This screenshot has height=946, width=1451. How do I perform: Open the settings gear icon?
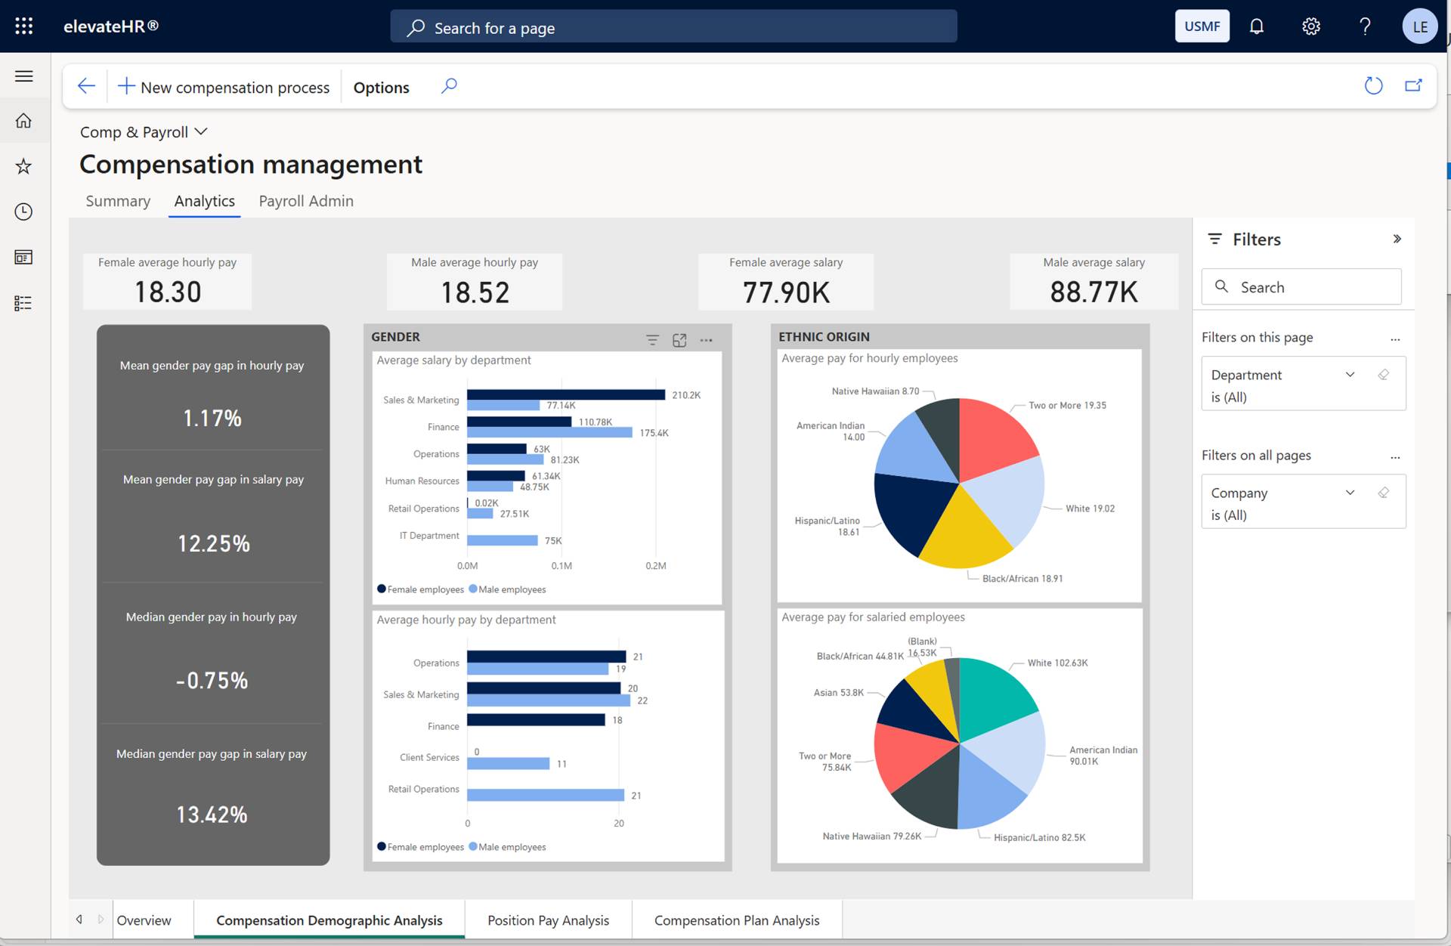1310,26
